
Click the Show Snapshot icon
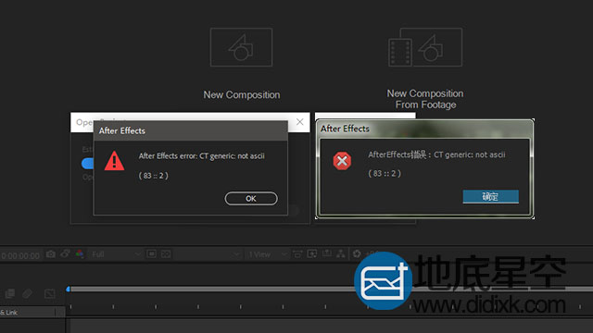(65, 253)
